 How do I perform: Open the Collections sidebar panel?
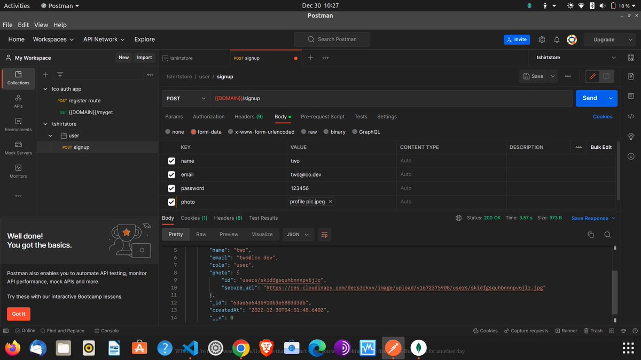(18, 78)
